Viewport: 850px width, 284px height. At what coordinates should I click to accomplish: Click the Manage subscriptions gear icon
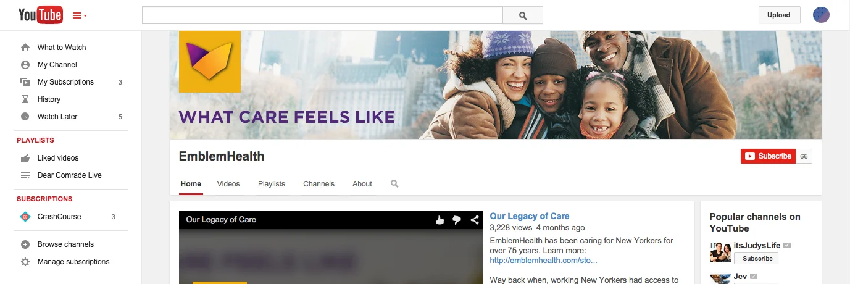pyautogui.click(x=25, y=262)
